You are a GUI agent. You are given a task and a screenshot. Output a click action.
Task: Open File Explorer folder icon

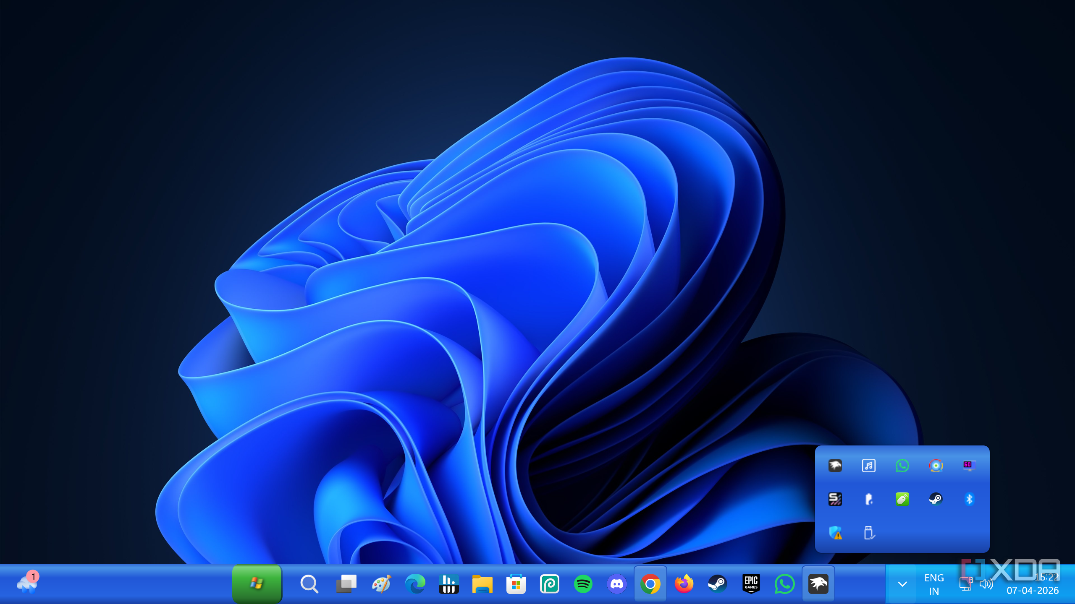tap(482, 584)
